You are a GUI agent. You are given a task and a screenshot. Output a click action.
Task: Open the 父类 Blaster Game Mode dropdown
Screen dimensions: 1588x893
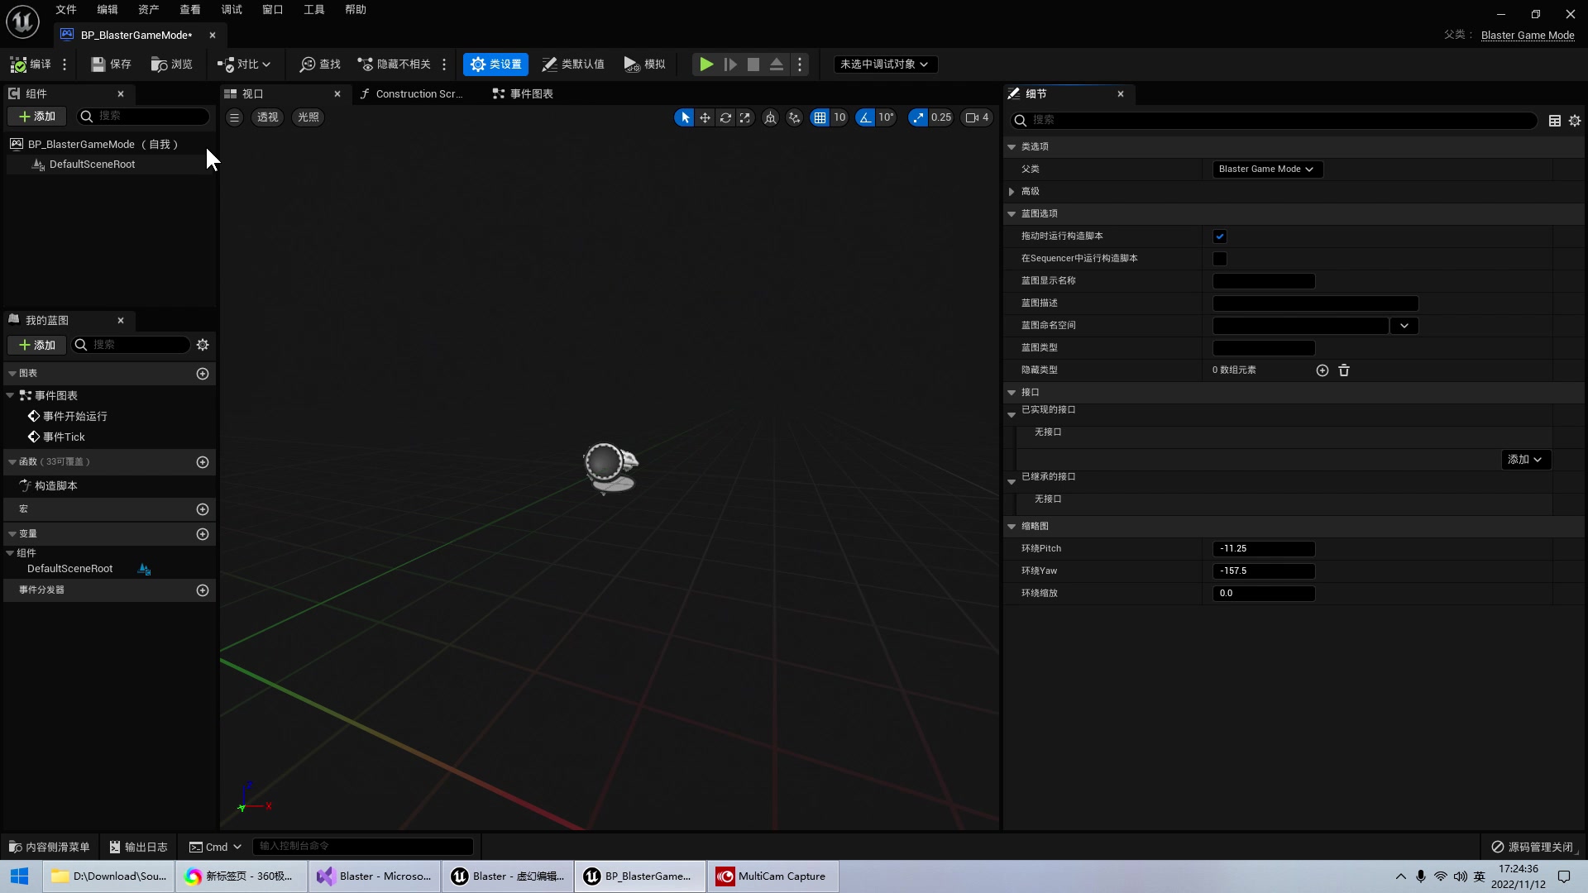(1266, 169)
